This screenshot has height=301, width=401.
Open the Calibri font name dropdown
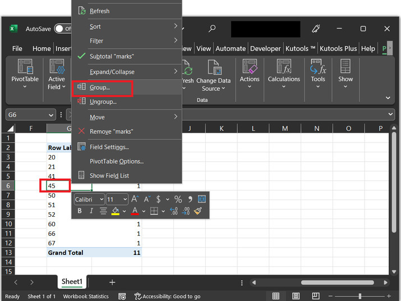tap(101, 199)
